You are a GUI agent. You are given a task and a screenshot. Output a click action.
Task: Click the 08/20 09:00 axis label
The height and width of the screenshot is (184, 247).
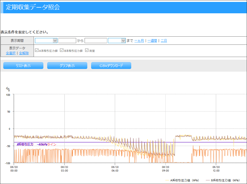point(166,169)
